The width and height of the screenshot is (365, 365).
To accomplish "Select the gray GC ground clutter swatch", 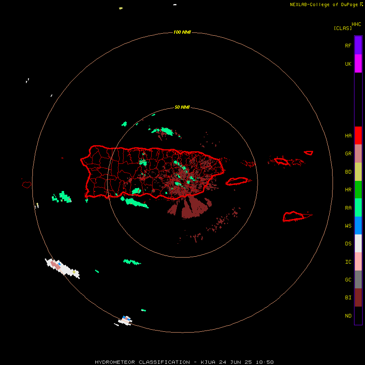I will [x=358, y=279].
